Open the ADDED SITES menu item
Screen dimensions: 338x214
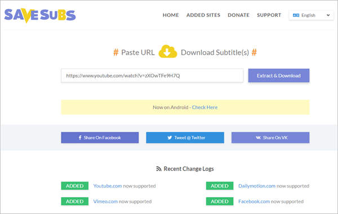[203, 15]
